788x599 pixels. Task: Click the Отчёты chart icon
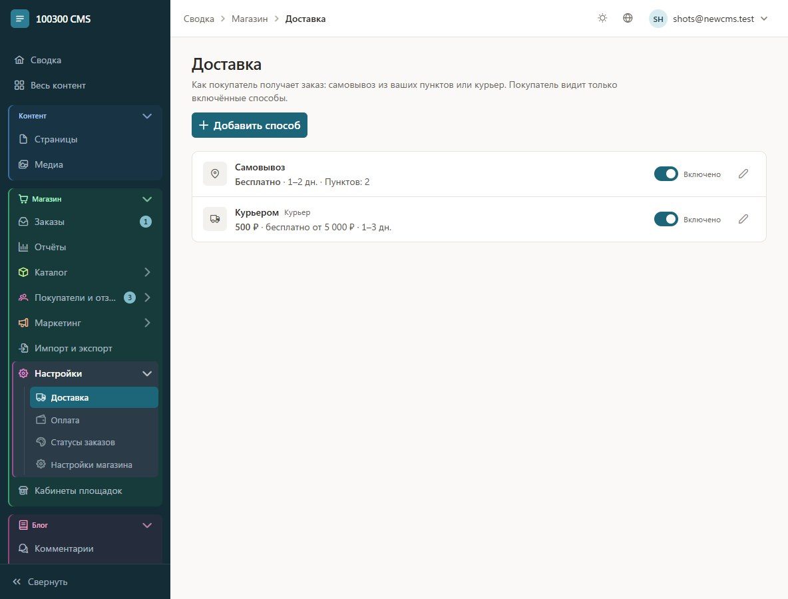coord(23,247)
